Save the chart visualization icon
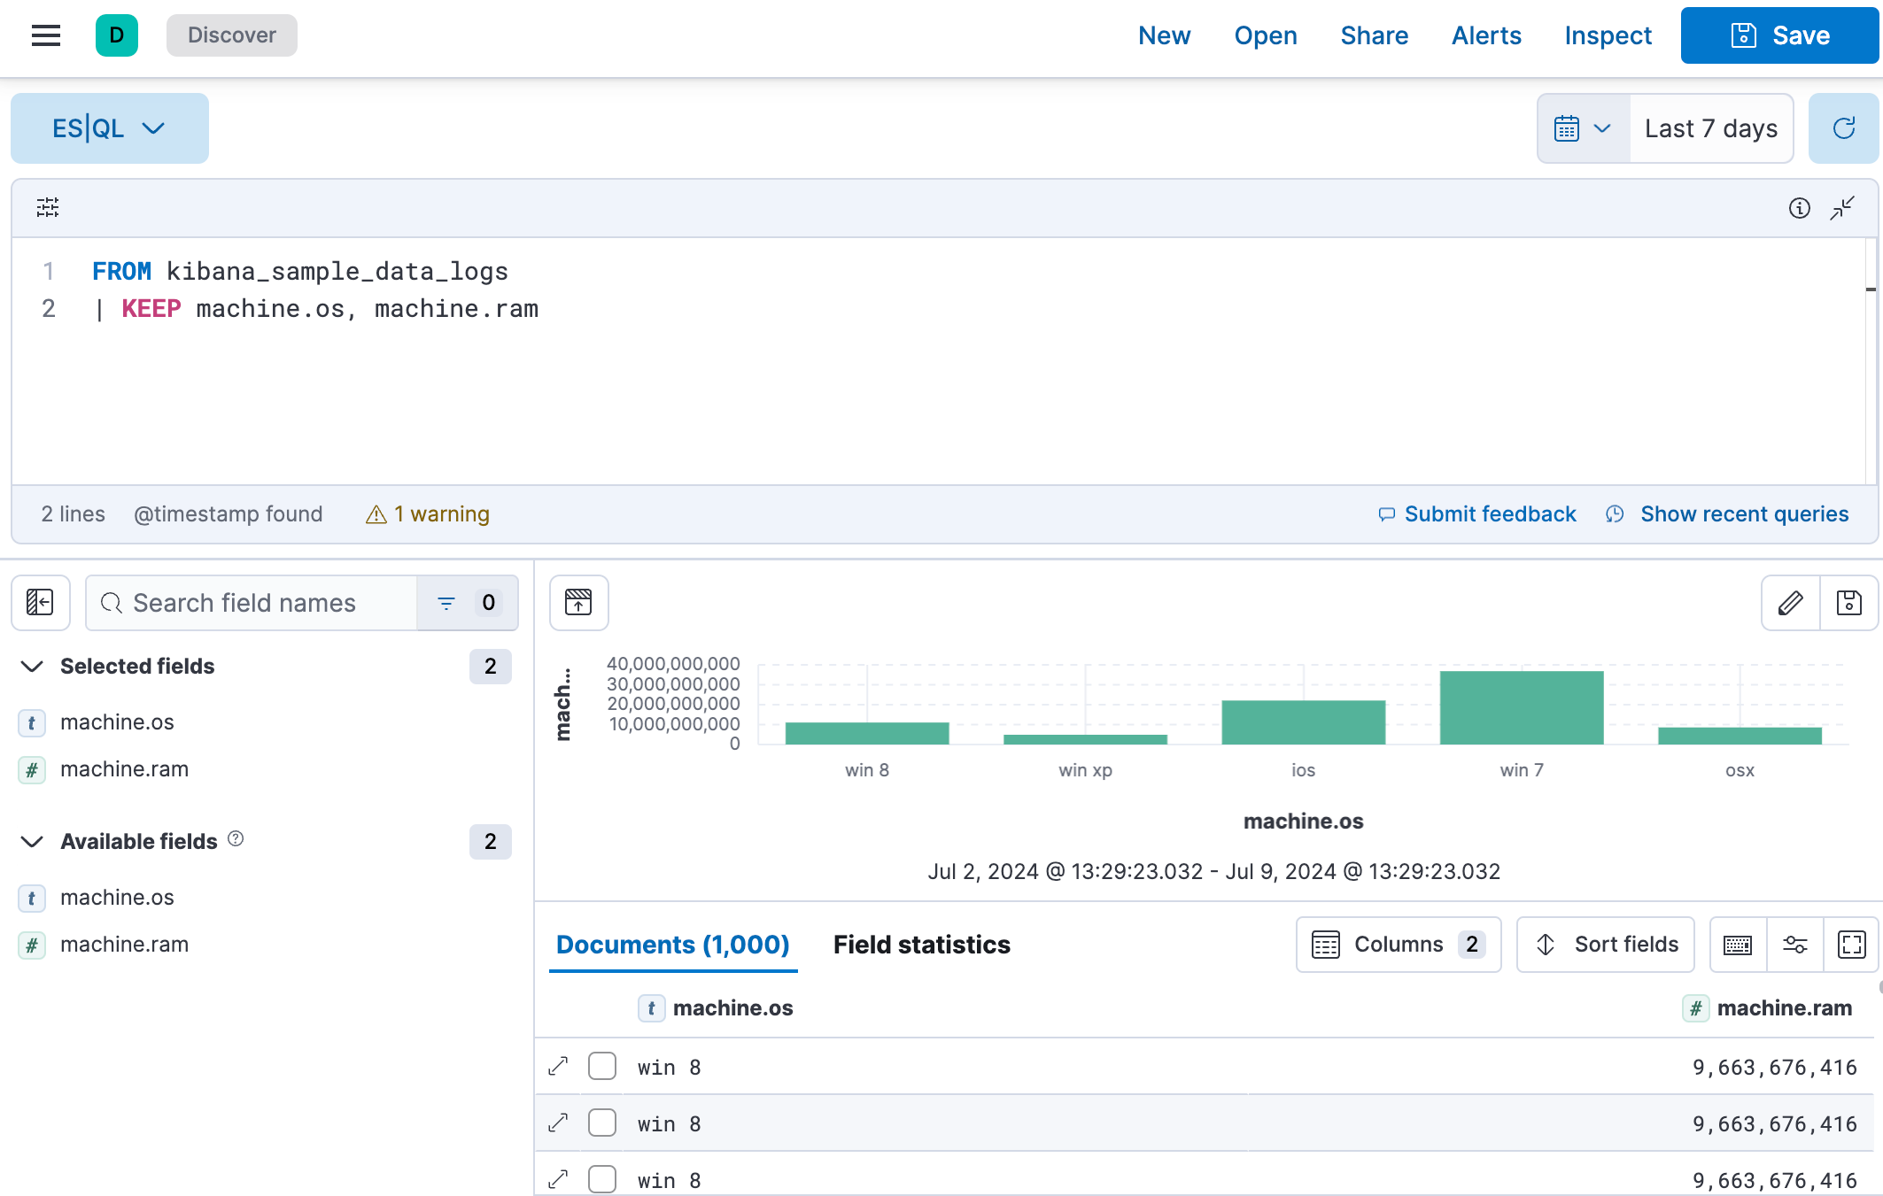Image resolution: width=1883 pixels, height=1196 pixels. pyautogui.click(x=1849, y=603)
